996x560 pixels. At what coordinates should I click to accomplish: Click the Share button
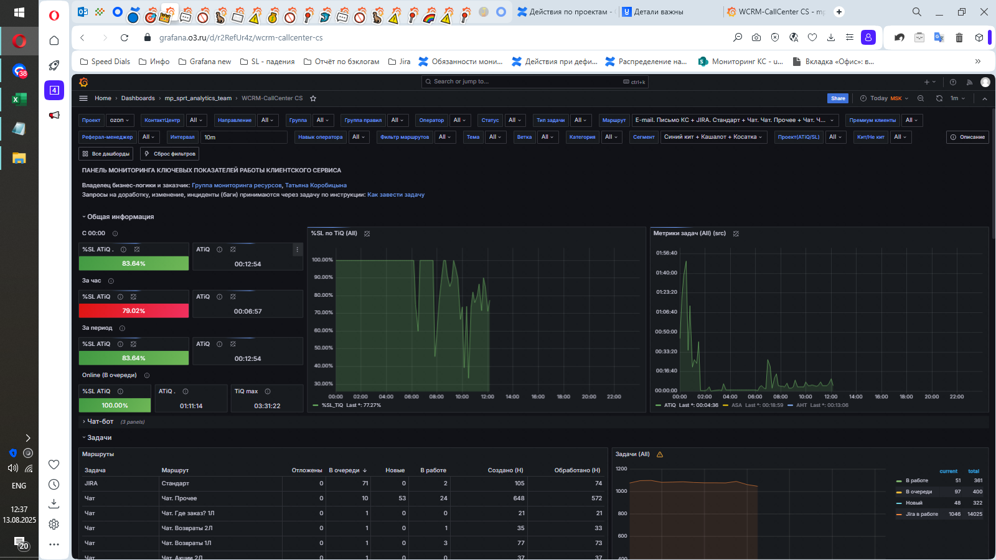pyautogui.click(x=838, y=98)
